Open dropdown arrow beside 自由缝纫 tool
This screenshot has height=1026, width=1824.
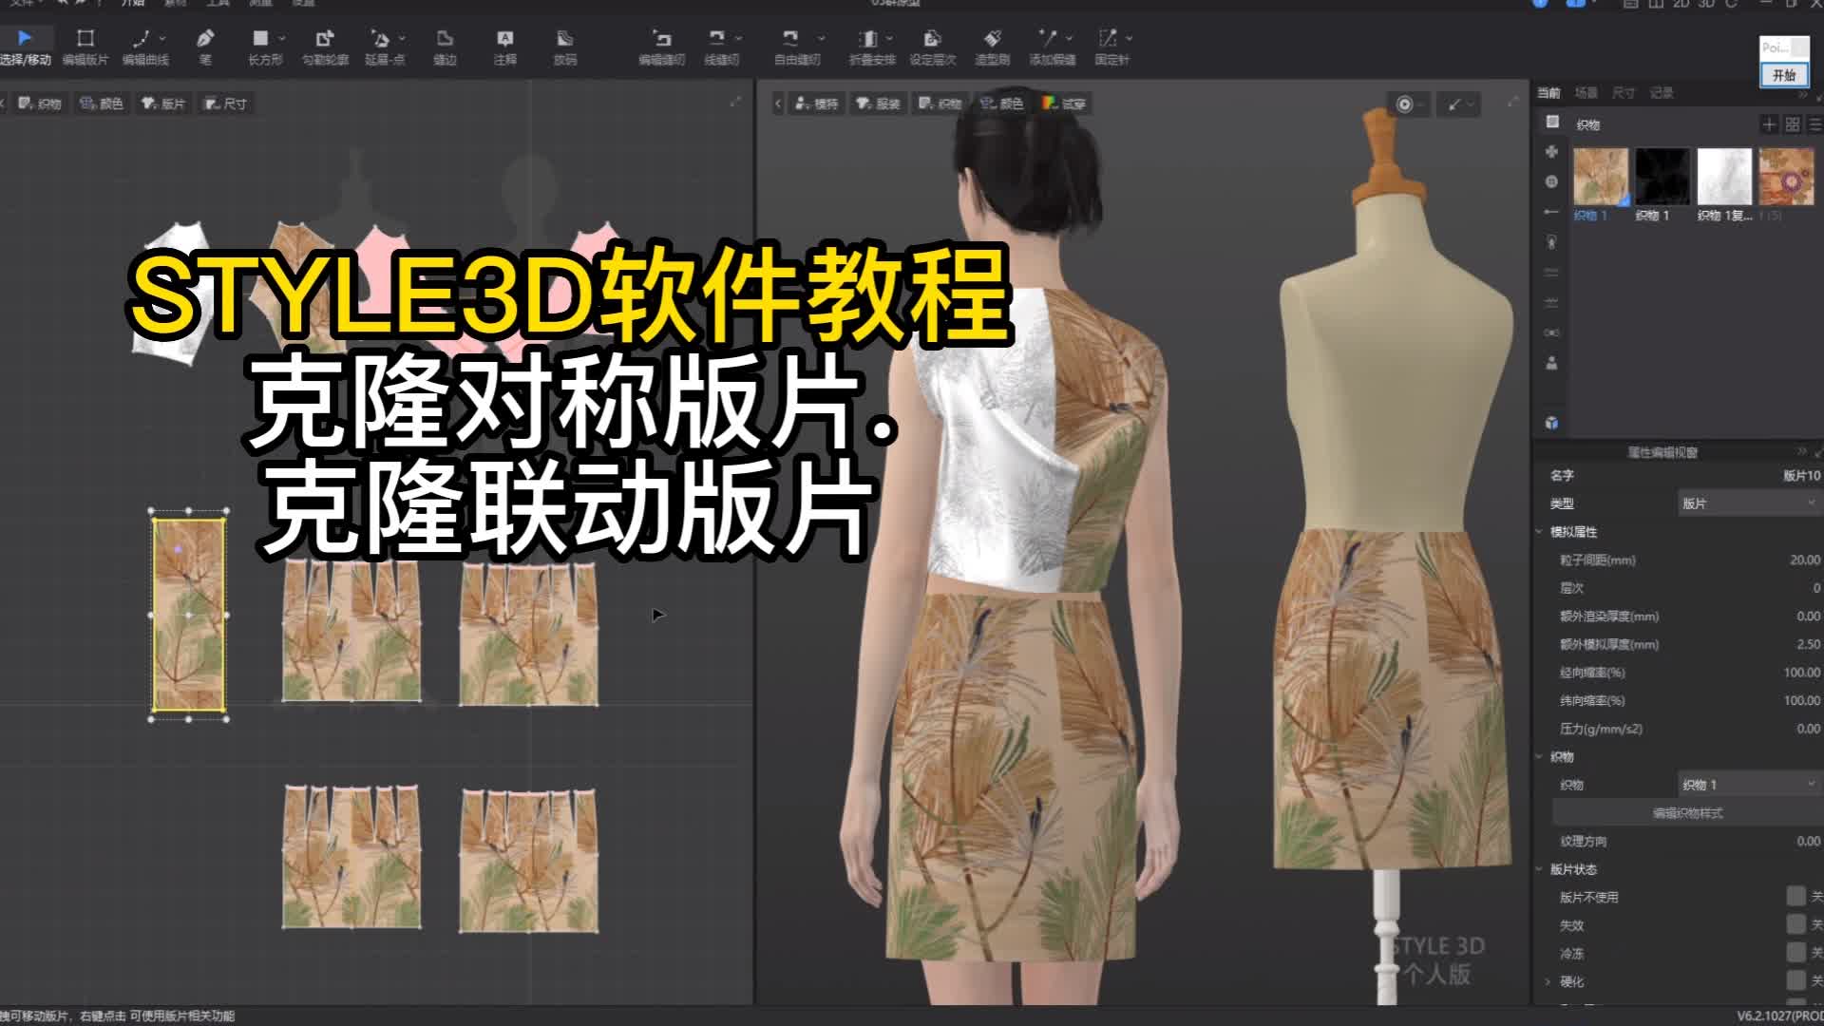pyautogui.click(x=821, y=38)
